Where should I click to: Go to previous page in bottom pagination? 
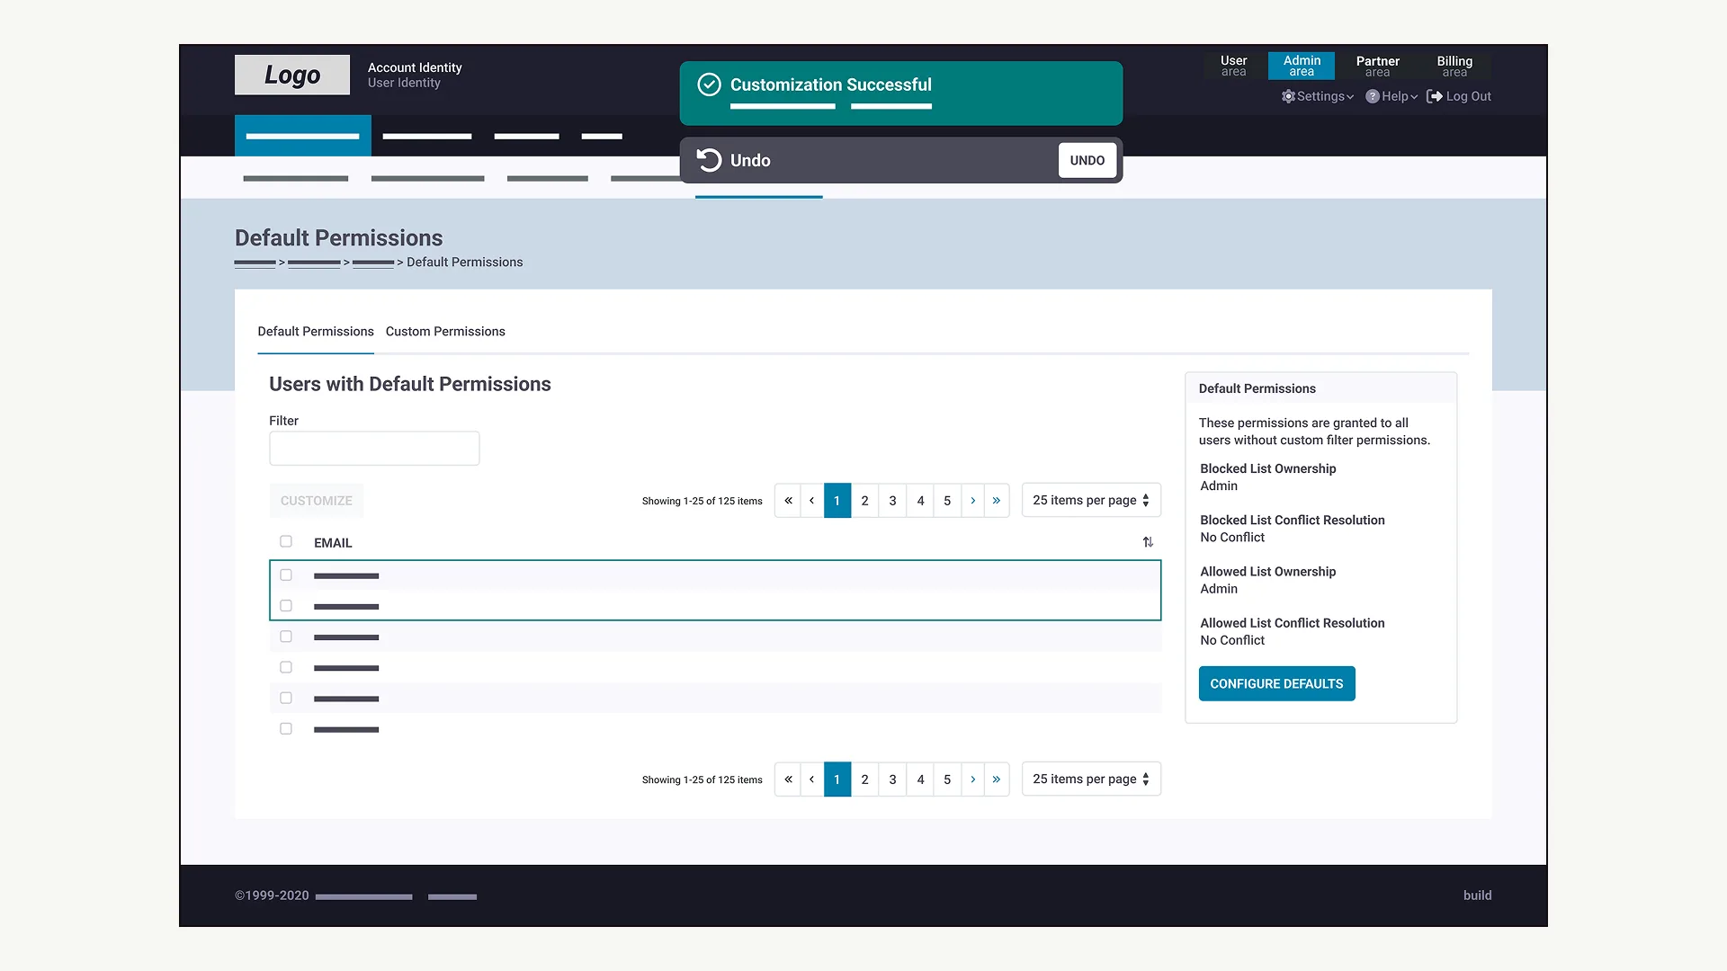(812, 779)
